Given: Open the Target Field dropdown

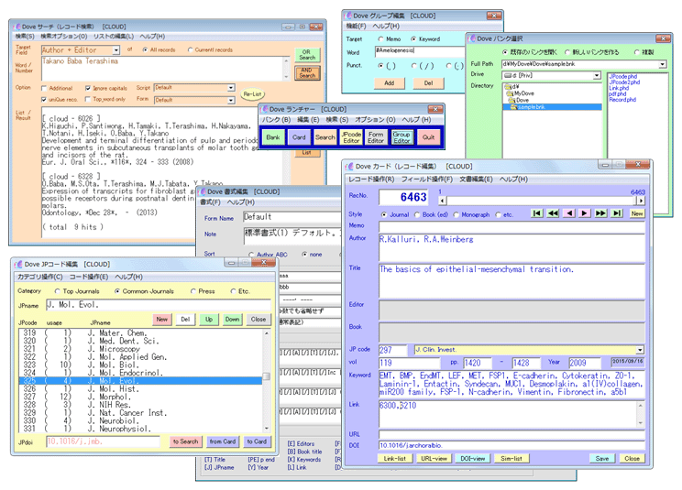Looking at the screenshot, I should 115,49.
